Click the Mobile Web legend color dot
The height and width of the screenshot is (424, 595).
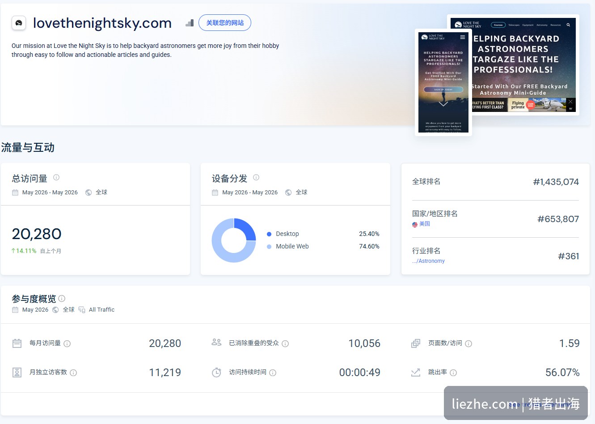269,247
